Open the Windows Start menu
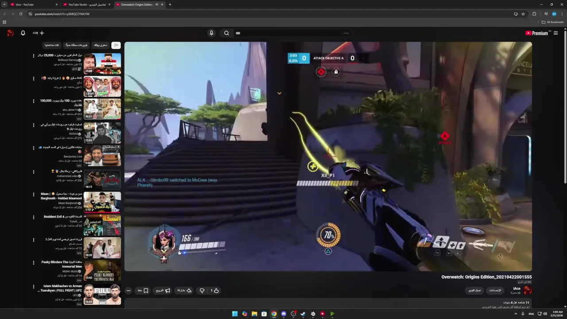The width and height of the screenshot is (567, 319). [x=235, y=314]
